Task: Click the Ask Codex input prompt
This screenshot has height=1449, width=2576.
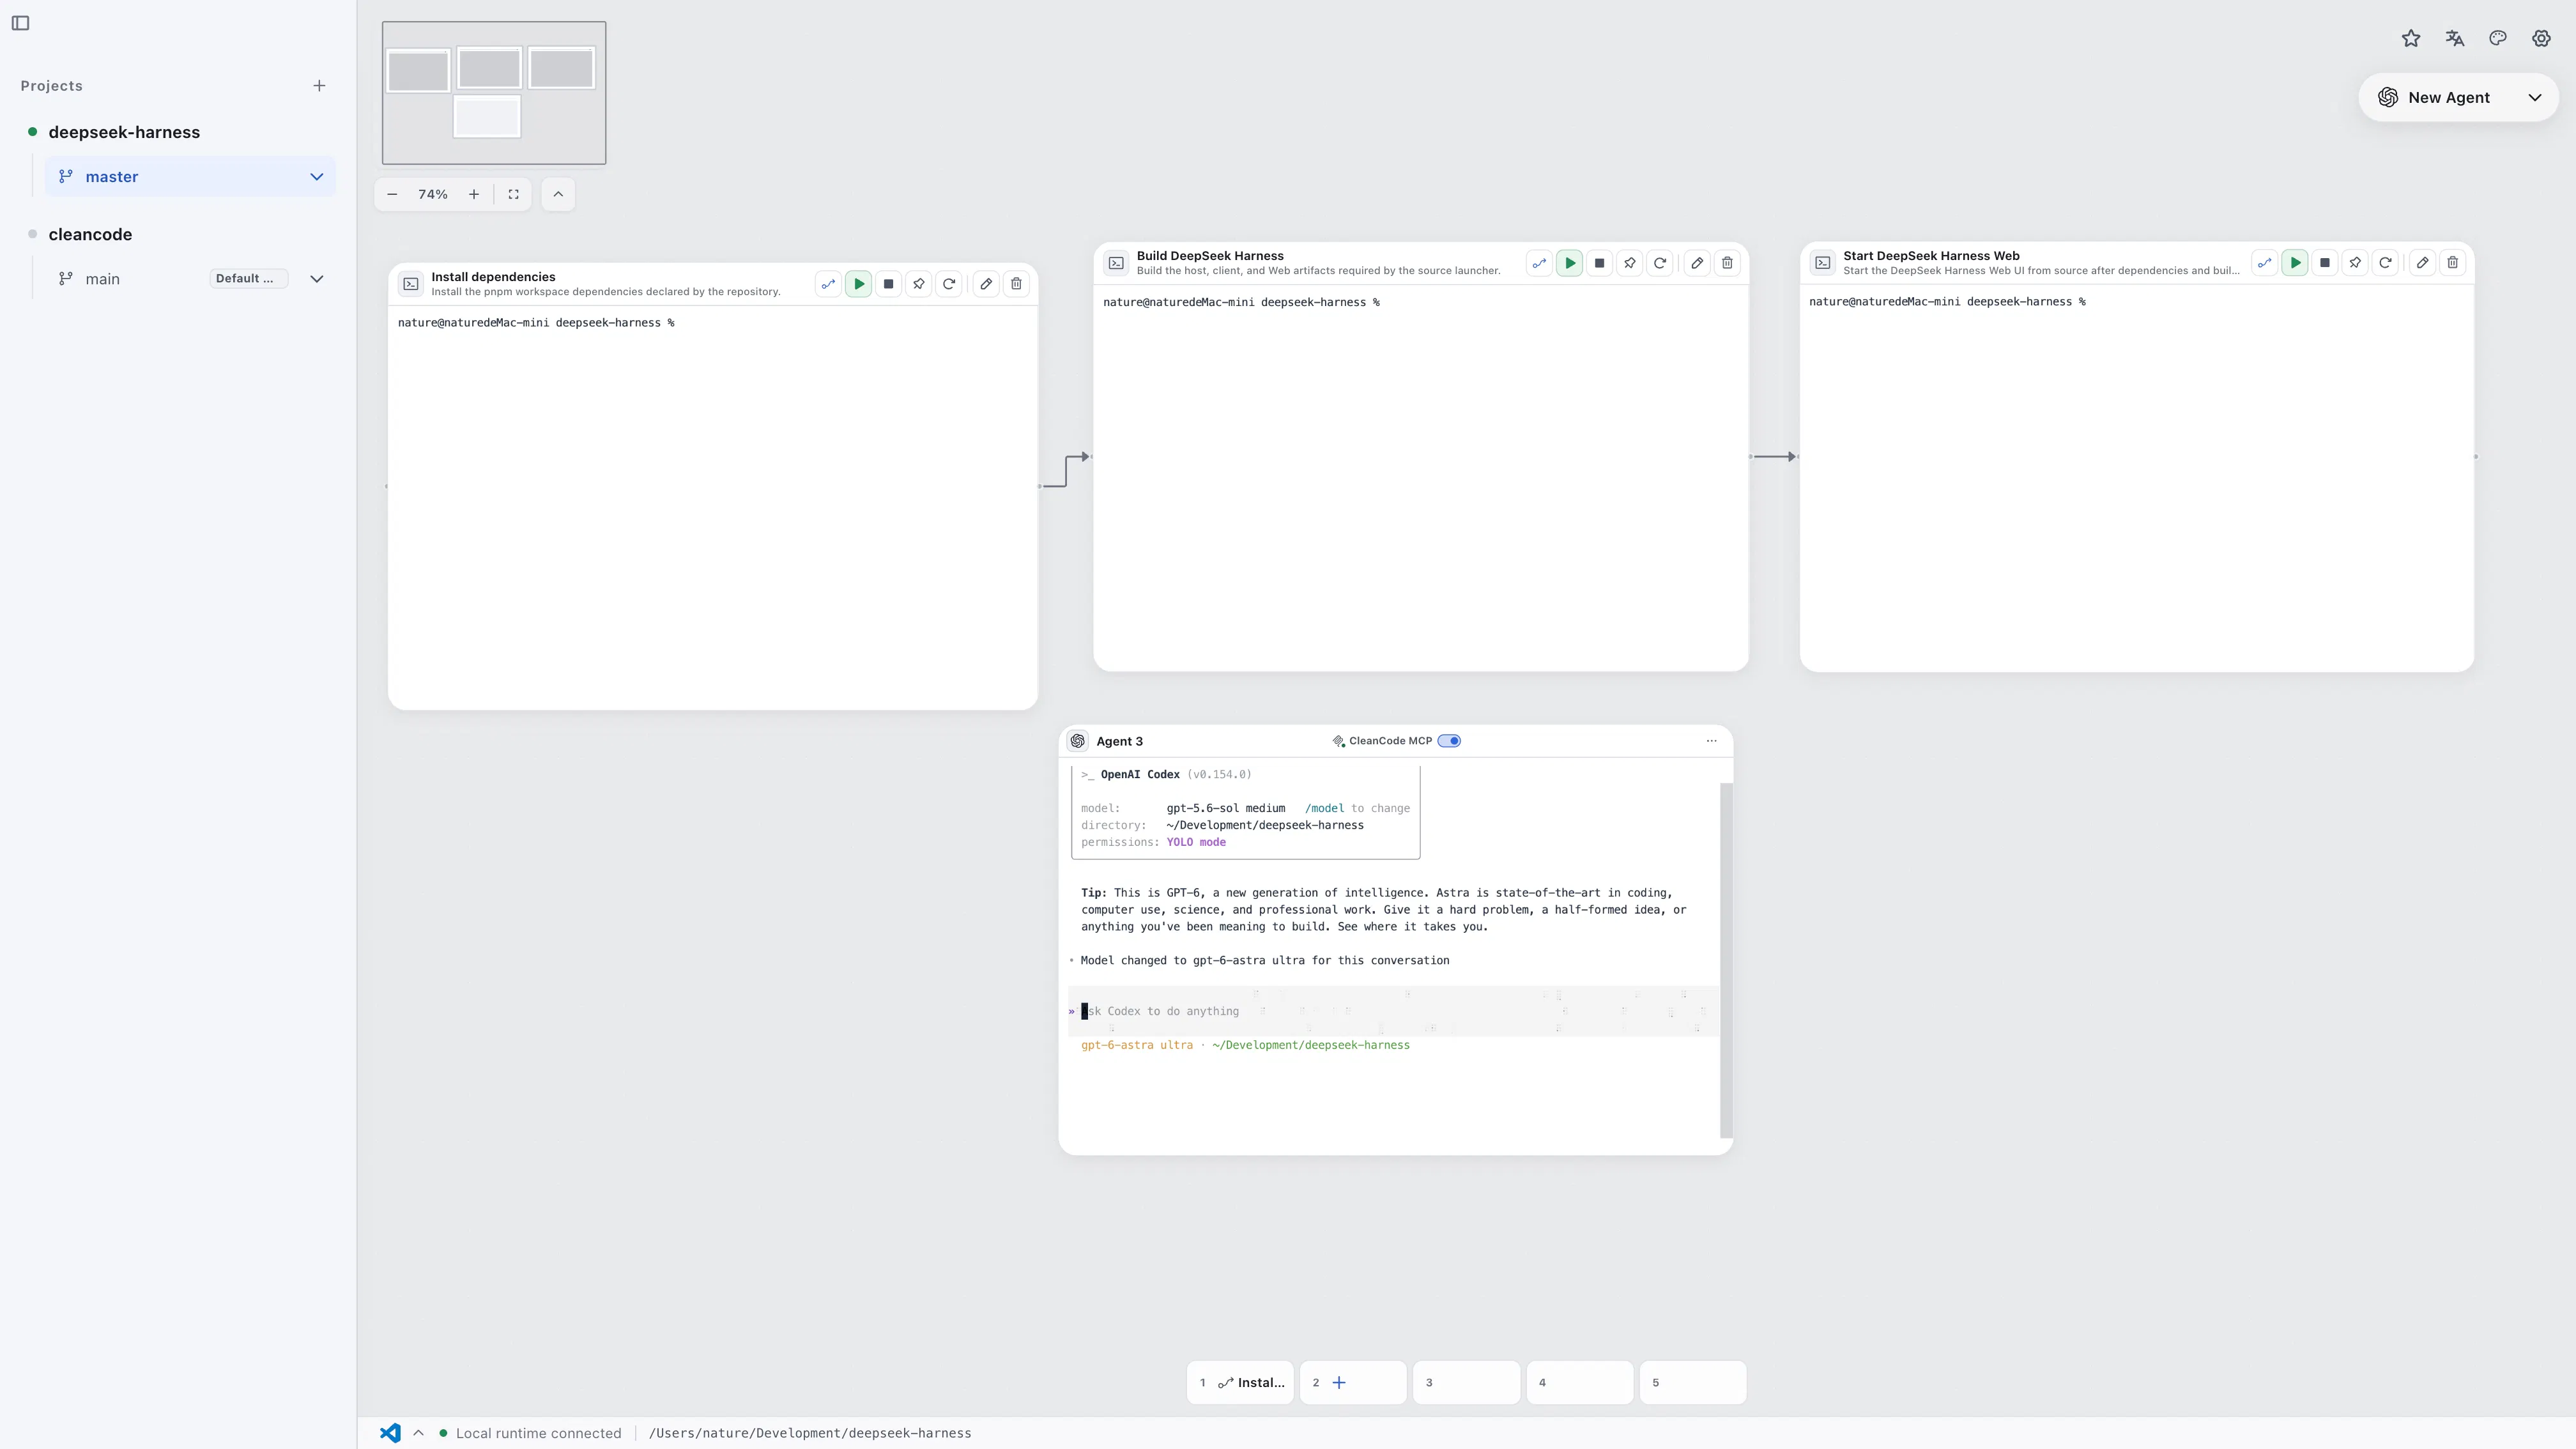Action: 1393,1011
